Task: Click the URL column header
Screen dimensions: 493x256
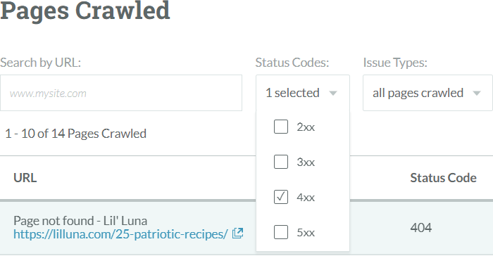Action: click(25, 178)
